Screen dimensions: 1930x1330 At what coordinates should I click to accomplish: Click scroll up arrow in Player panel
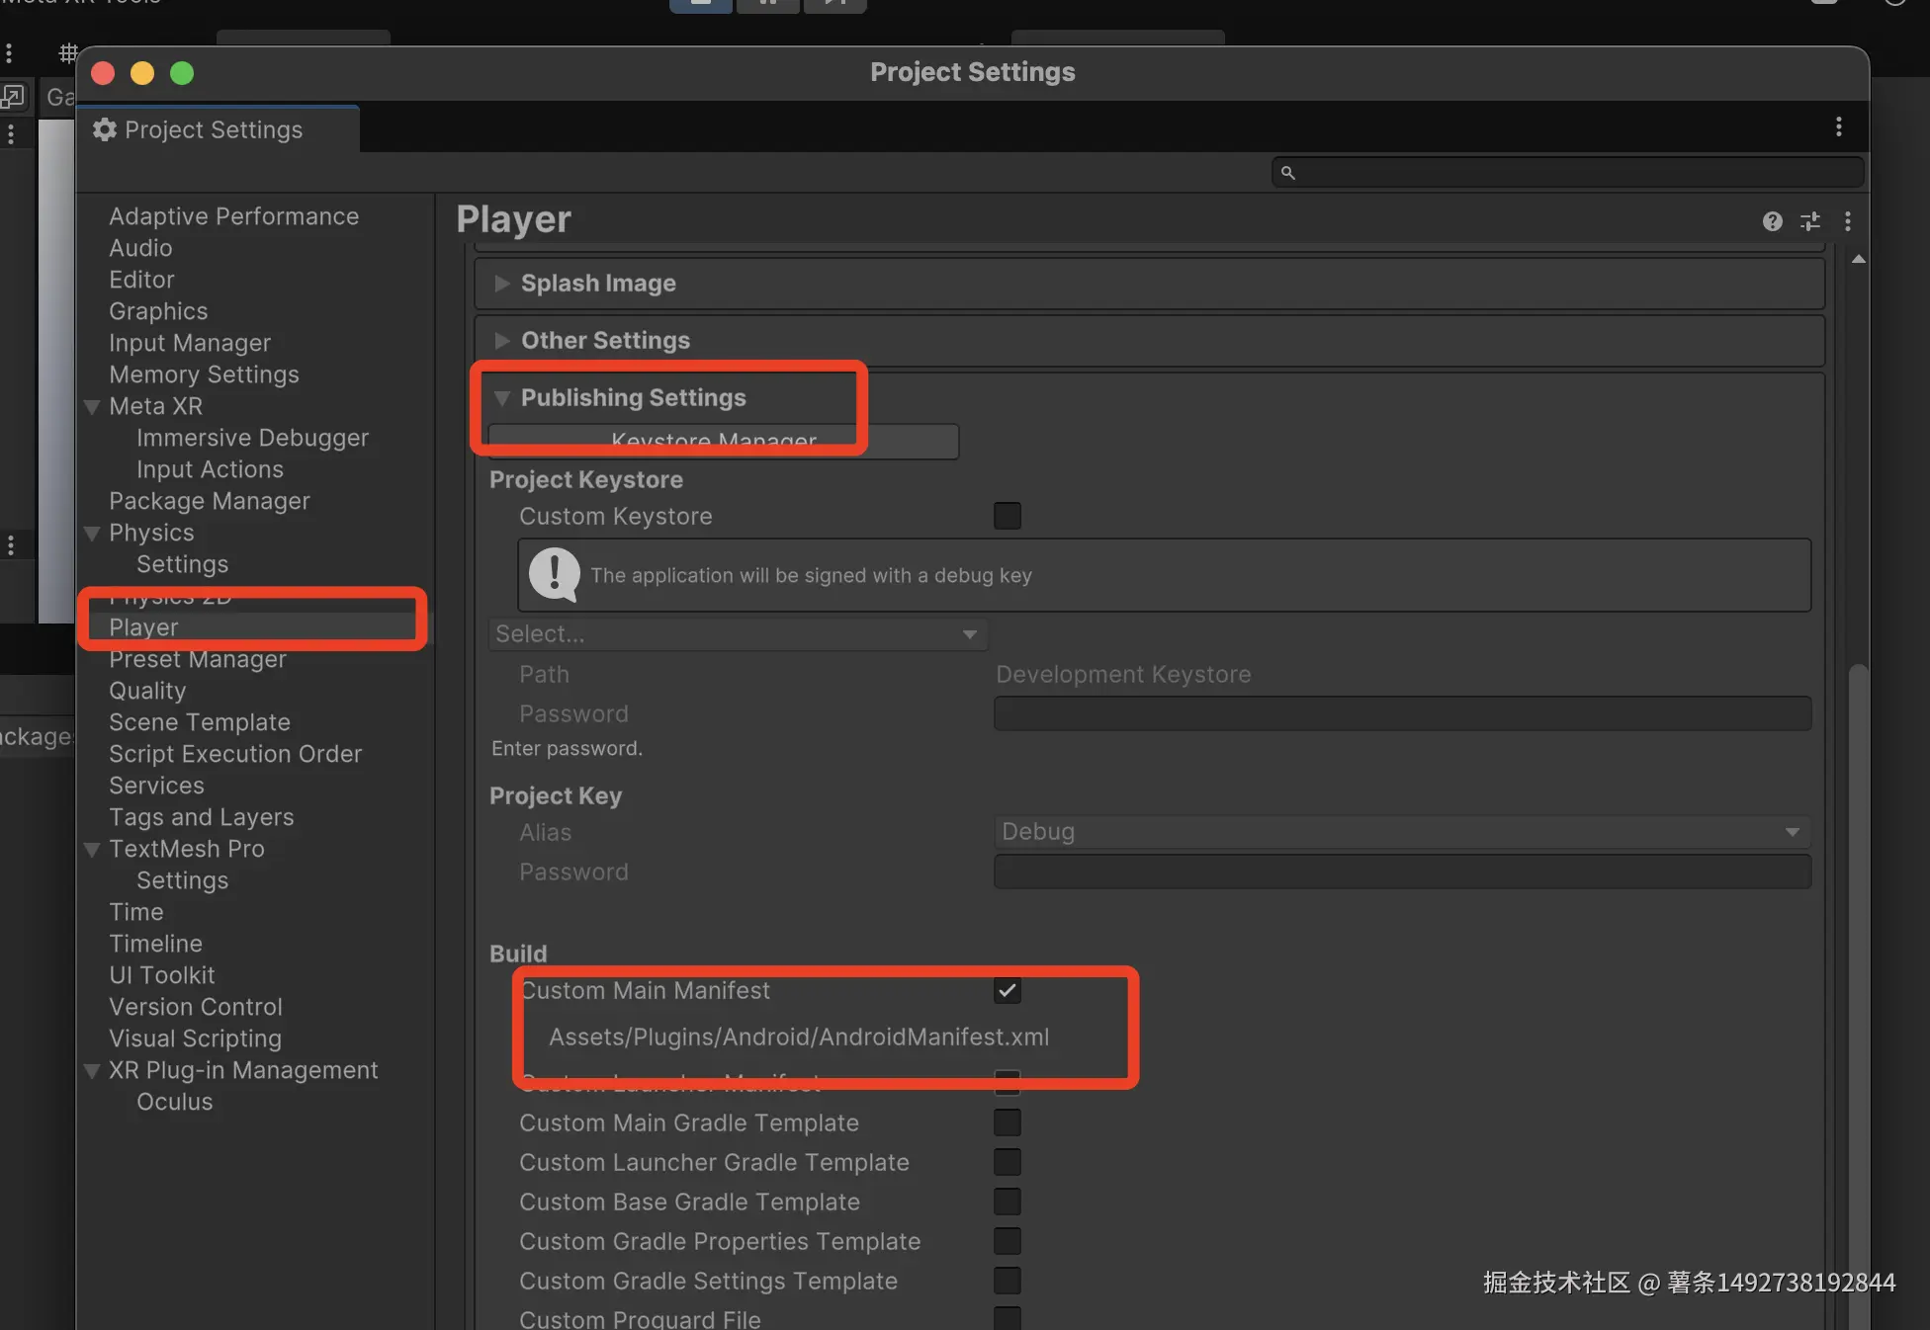pyautogui.click(x=1858, y=259)
